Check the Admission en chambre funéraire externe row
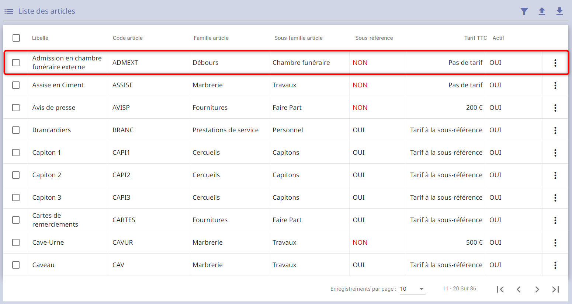 click(x=16, y=63)
